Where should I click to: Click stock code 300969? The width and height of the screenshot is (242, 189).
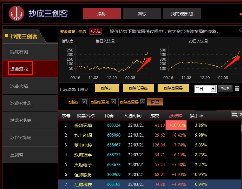coord(114,174)
